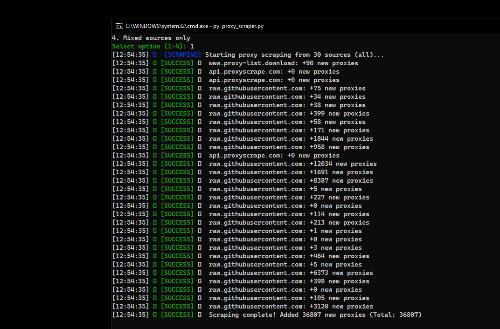Click the '+1844 new proxies' result
This screenshot has width=500, height=329.
click(x=341, y=139)
